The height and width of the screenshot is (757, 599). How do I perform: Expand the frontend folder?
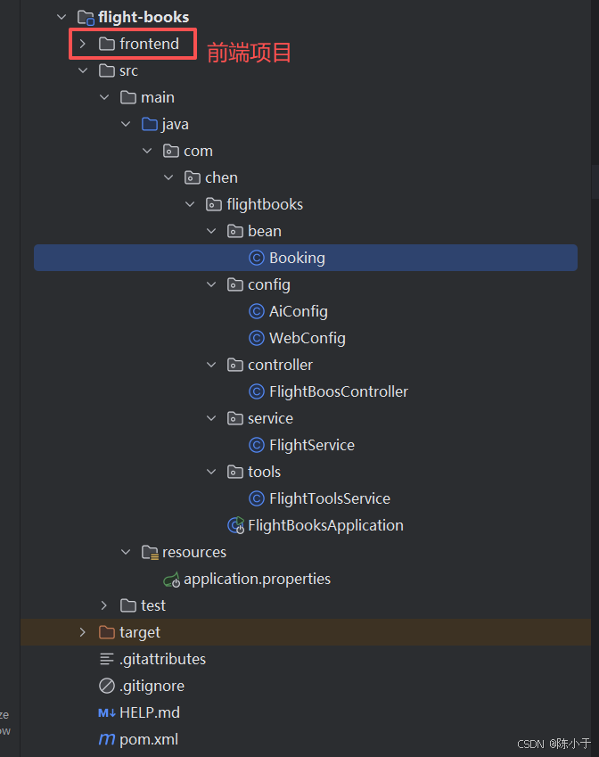[x=83, y=44]
